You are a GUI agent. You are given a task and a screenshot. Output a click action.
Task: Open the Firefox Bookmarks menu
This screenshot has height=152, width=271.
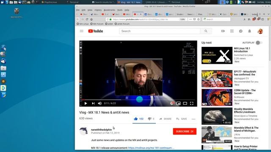coord(109,10)
